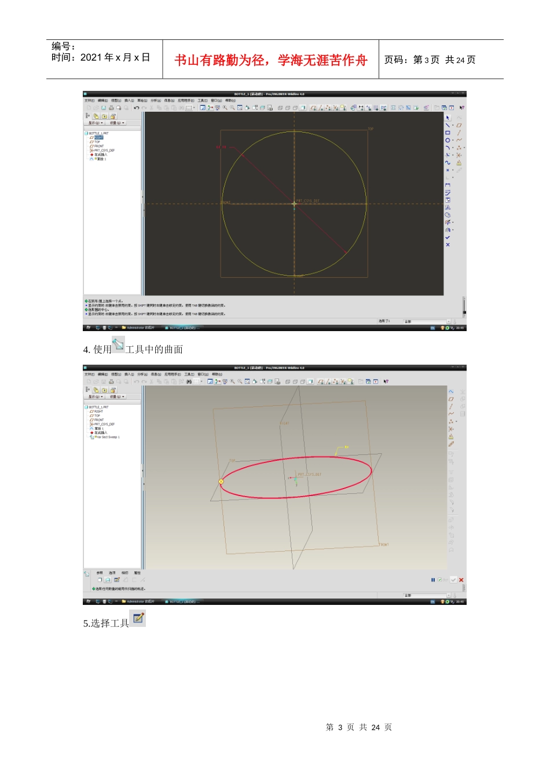Click the datum plane tool in lower right toolbar
The image size is (550, 778).
451,399
